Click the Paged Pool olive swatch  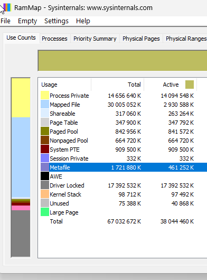point(45,131)
